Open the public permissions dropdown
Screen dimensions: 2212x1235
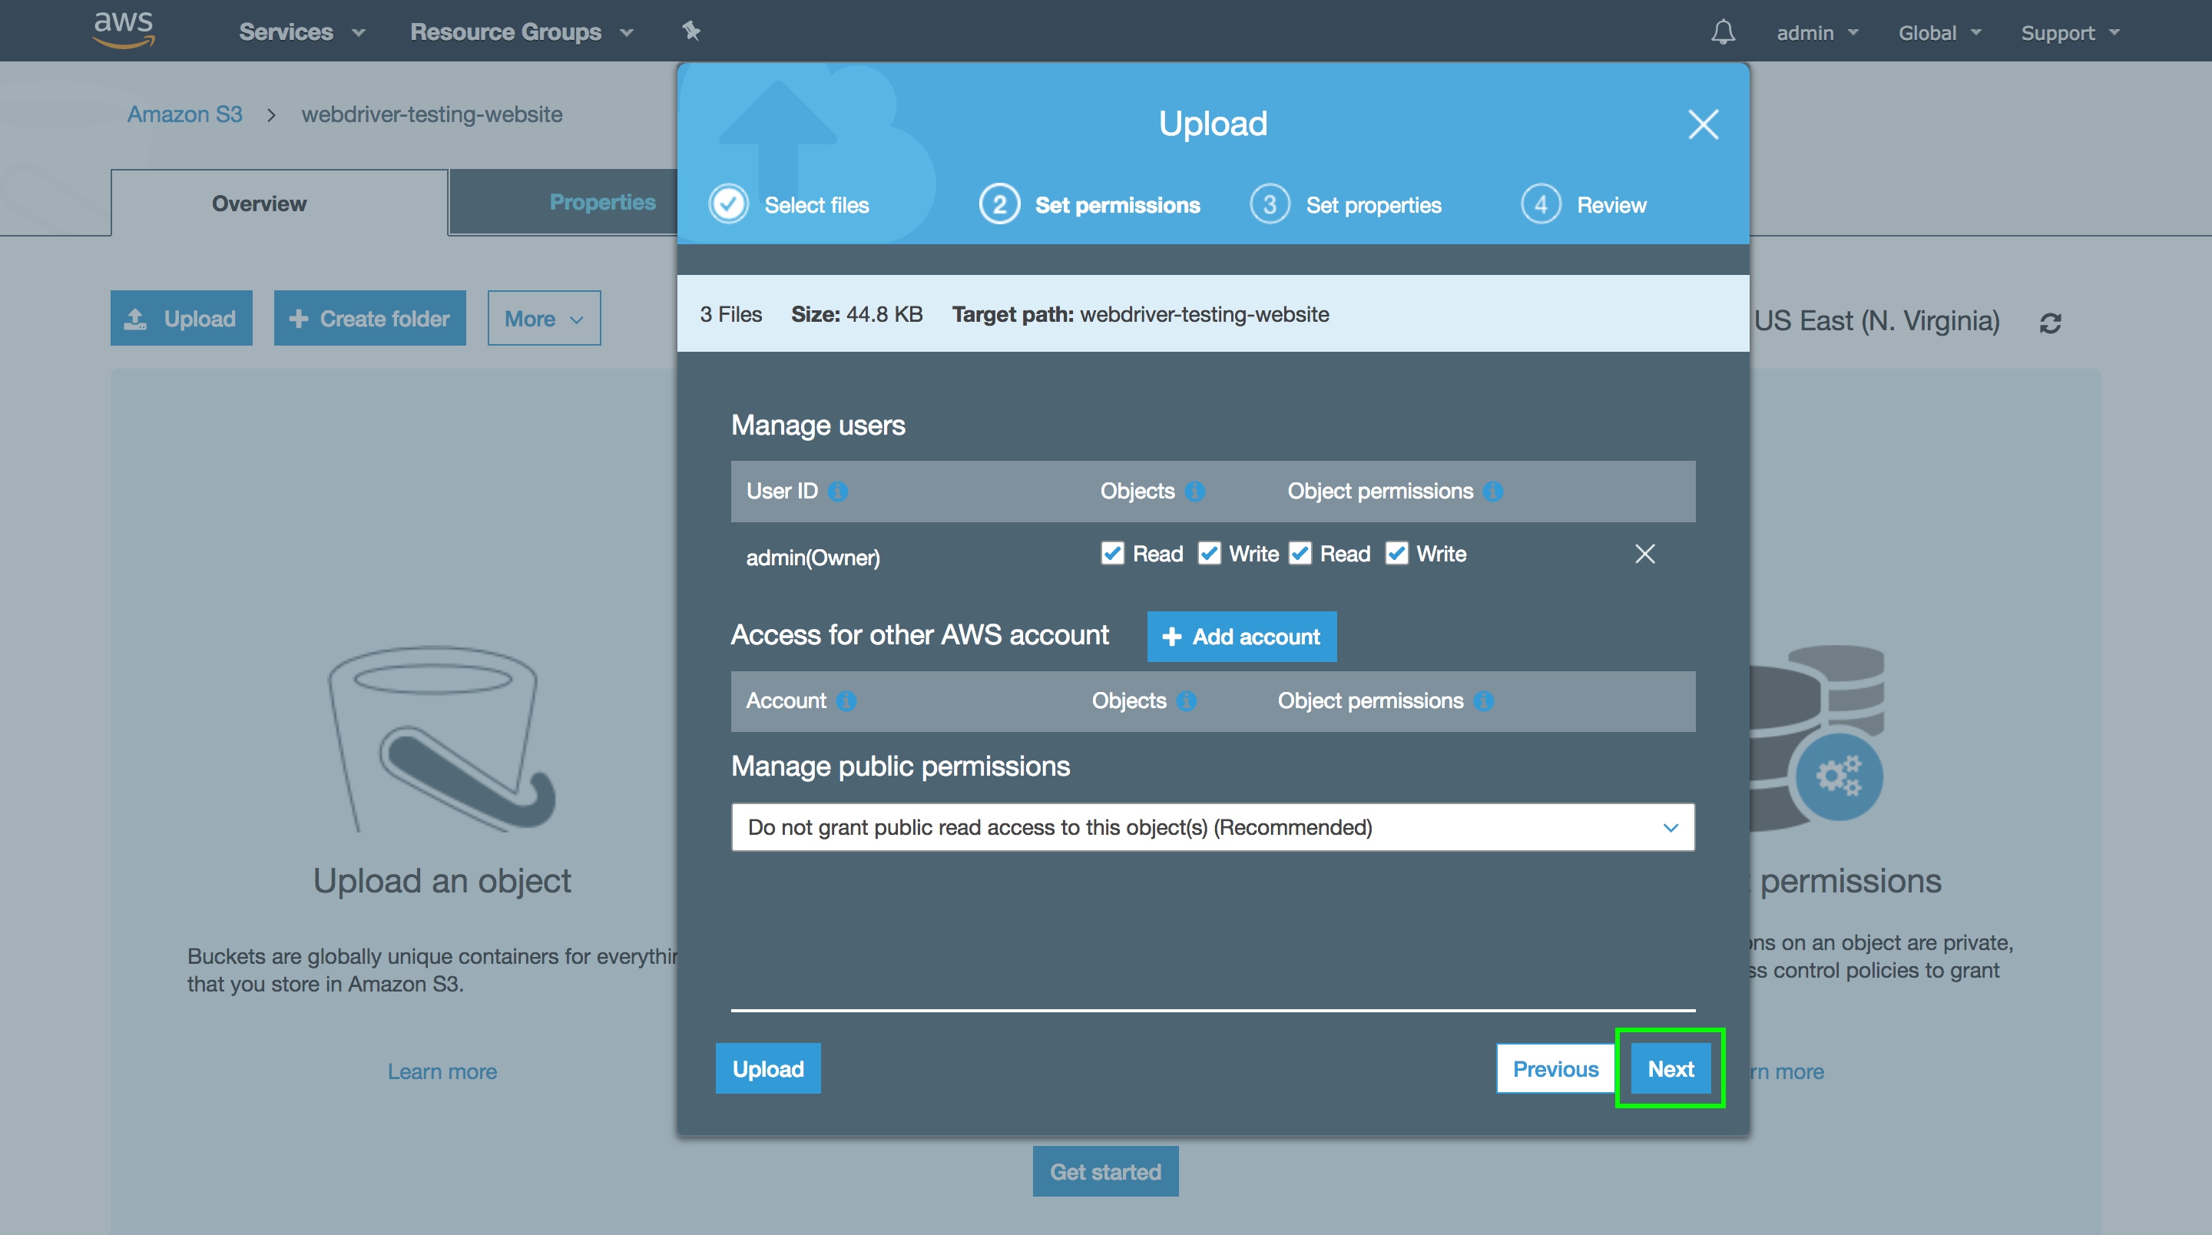(x=1213, y=827)
